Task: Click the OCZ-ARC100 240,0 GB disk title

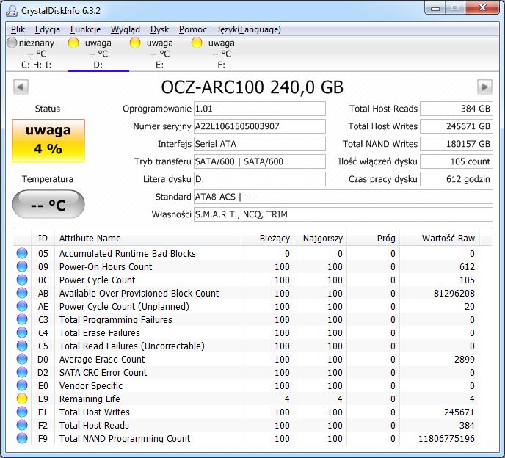Action: tap(252, 87)
